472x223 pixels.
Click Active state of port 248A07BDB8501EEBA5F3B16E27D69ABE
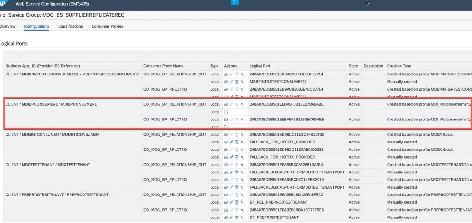tap(354, 104)
